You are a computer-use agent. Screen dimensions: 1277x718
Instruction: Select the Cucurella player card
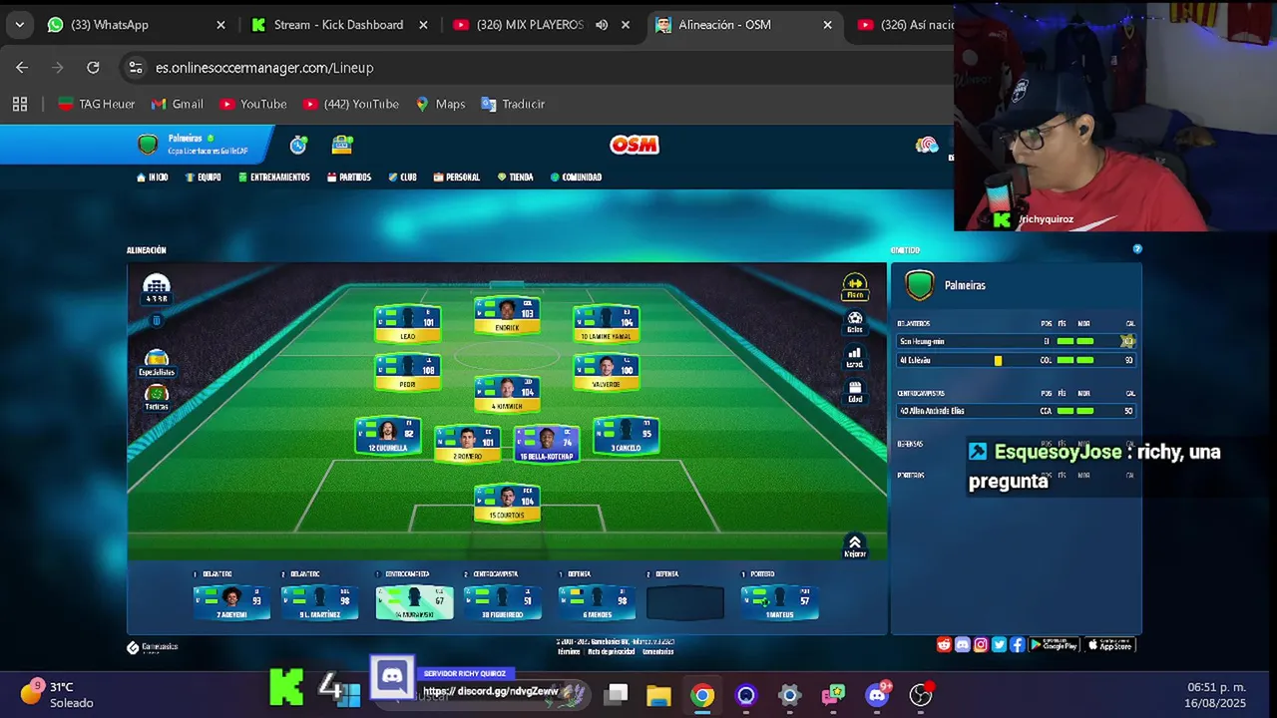pos(388,436)
